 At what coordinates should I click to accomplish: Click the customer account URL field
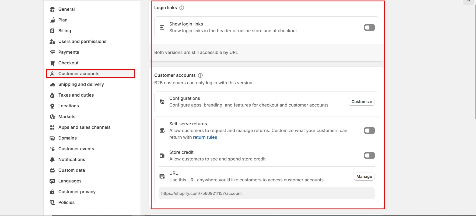click(x=266, y=193)
